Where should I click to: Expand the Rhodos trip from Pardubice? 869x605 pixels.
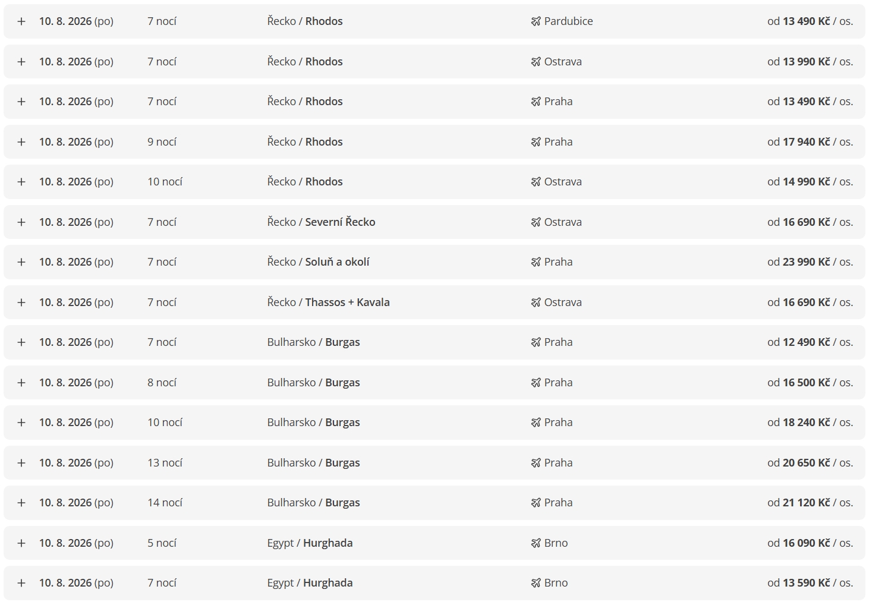click(21, 21)
